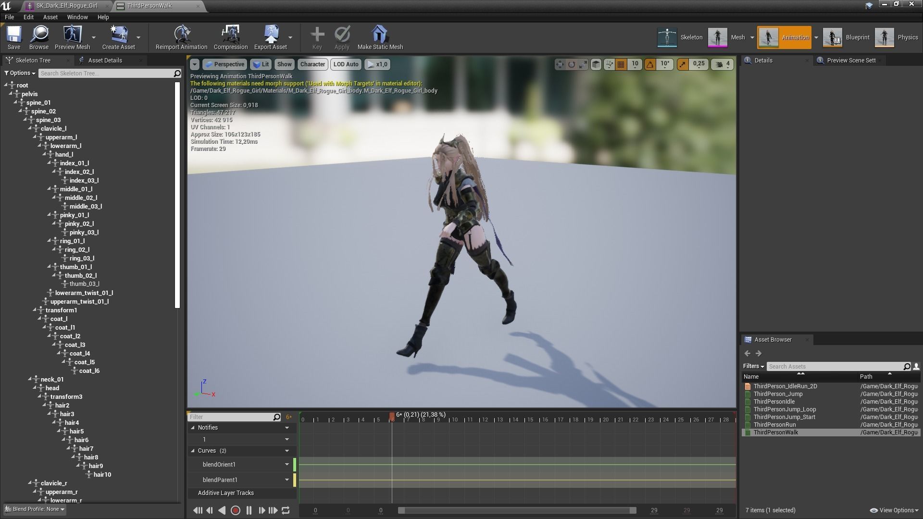The image size is (923, 519).
Task: Click the Character button in viewport
Action: tap(312, 64)
